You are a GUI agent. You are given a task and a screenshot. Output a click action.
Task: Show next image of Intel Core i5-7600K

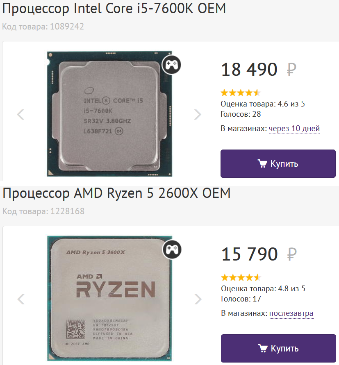(x=198, y=114)
